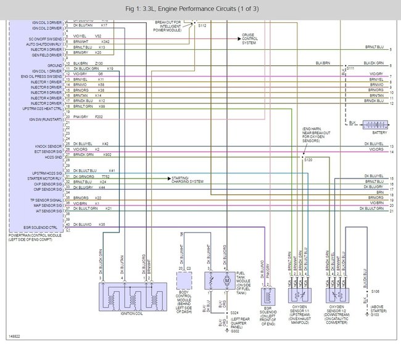
Task: Click the "AUTO SHUTDOWN RLY" pin label
Action: click(44, 44)
